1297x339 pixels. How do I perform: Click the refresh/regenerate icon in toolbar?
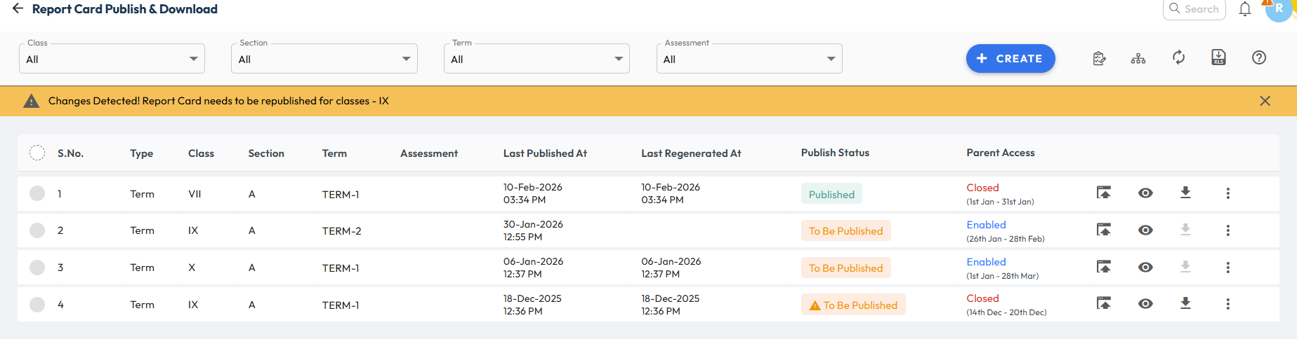tap(1178, 58)
